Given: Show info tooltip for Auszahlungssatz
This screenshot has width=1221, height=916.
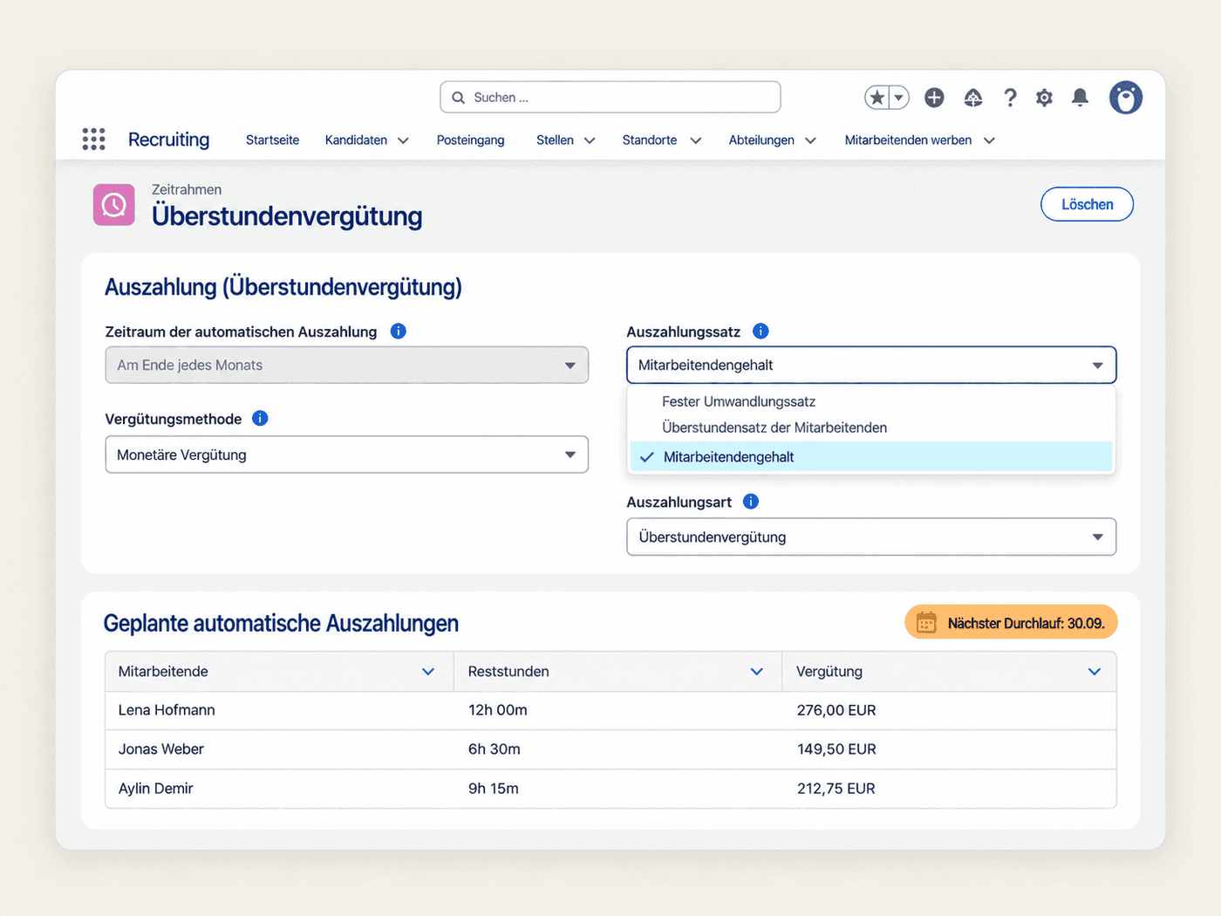Looking at the screenshot, I should pyautogui.click(x=761, y=332).
